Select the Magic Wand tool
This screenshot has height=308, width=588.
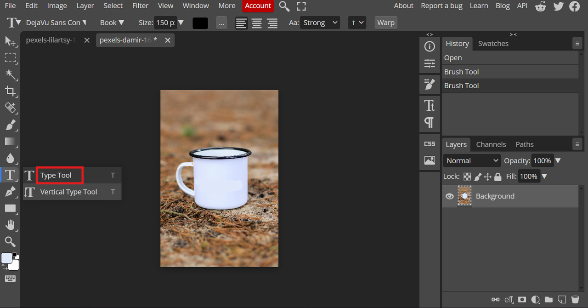(10, 74)
